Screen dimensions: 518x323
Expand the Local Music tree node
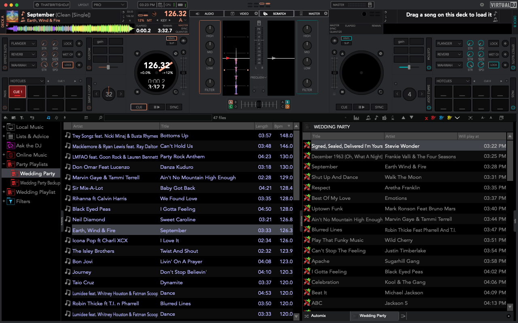coord(4,127)
